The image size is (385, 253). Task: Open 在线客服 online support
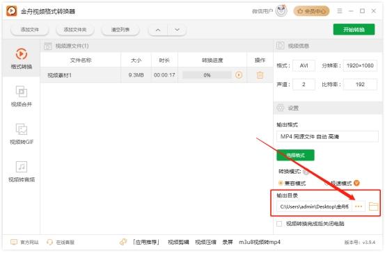(61, 243)
